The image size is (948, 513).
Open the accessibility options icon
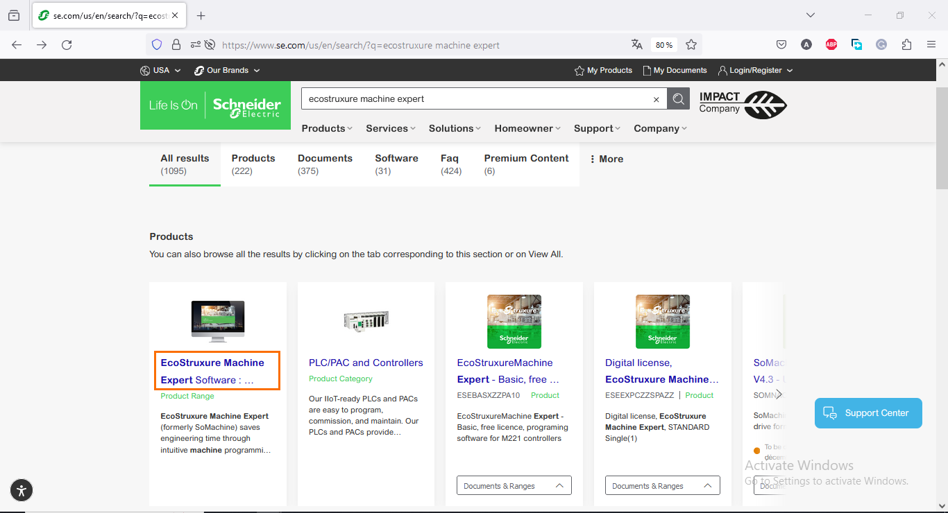(x=22, y=491)
